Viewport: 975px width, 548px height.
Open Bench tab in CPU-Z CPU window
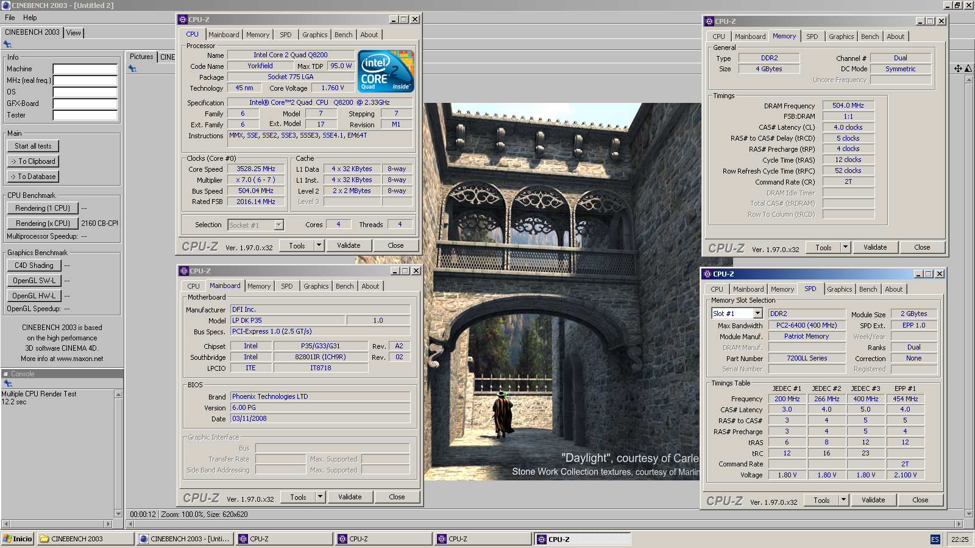pyautogui.click(x=344, y=35)
